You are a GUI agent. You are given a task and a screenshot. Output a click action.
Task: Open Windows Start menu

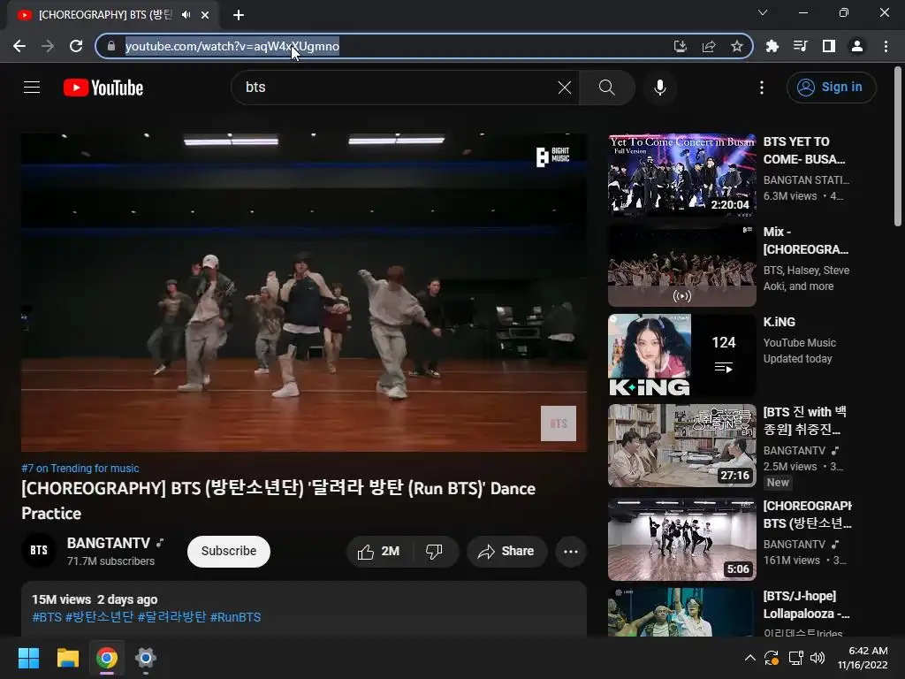pos(28,658)
